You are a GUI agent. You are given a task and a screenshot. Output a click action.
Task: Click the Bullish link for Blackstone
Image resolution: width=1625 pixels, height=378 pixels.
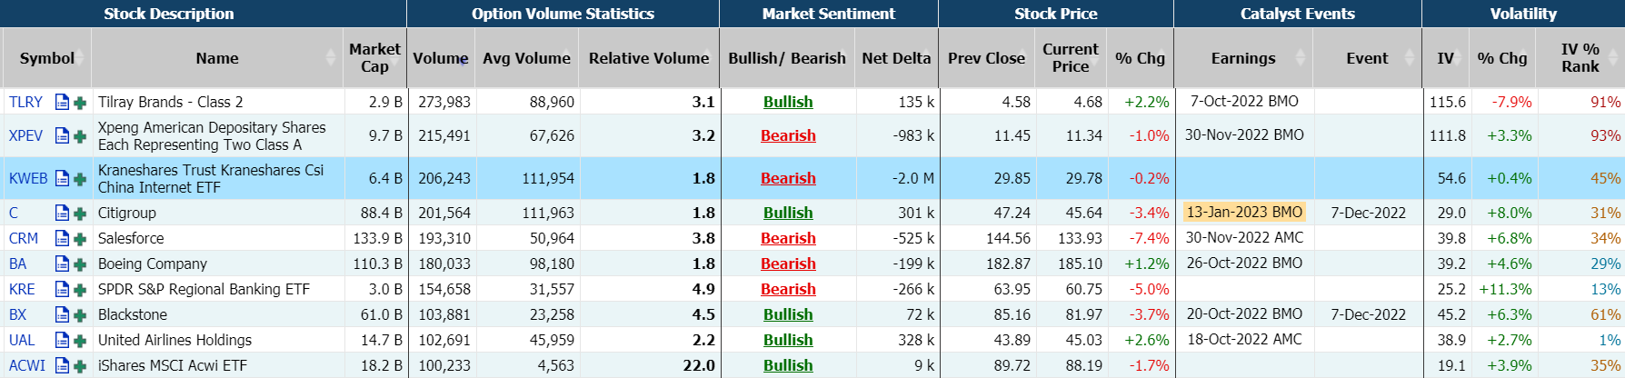[788, 314]
